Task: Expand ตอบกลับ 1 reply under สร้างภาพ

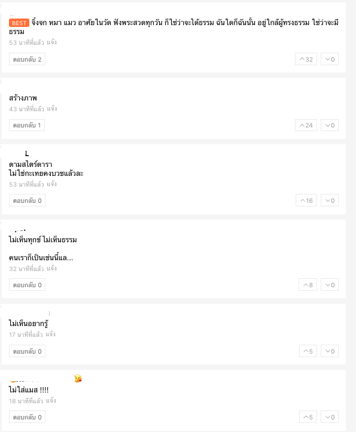Action: (27, 126)
